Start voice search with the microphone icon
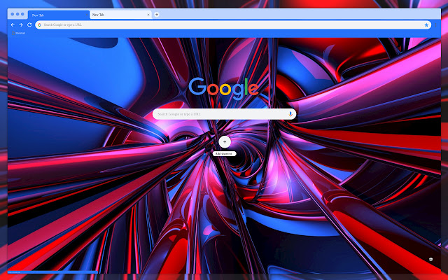 [x=290, y=114]
